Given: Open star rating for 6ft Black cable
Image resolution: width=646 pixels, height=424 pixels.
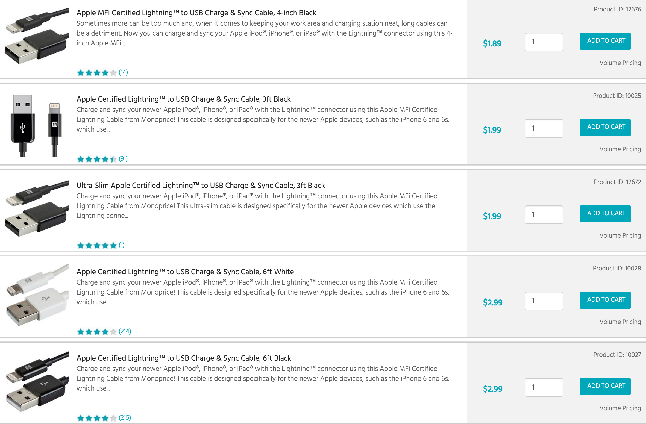Looking at the screenshot, I should [x=97, y=418].
